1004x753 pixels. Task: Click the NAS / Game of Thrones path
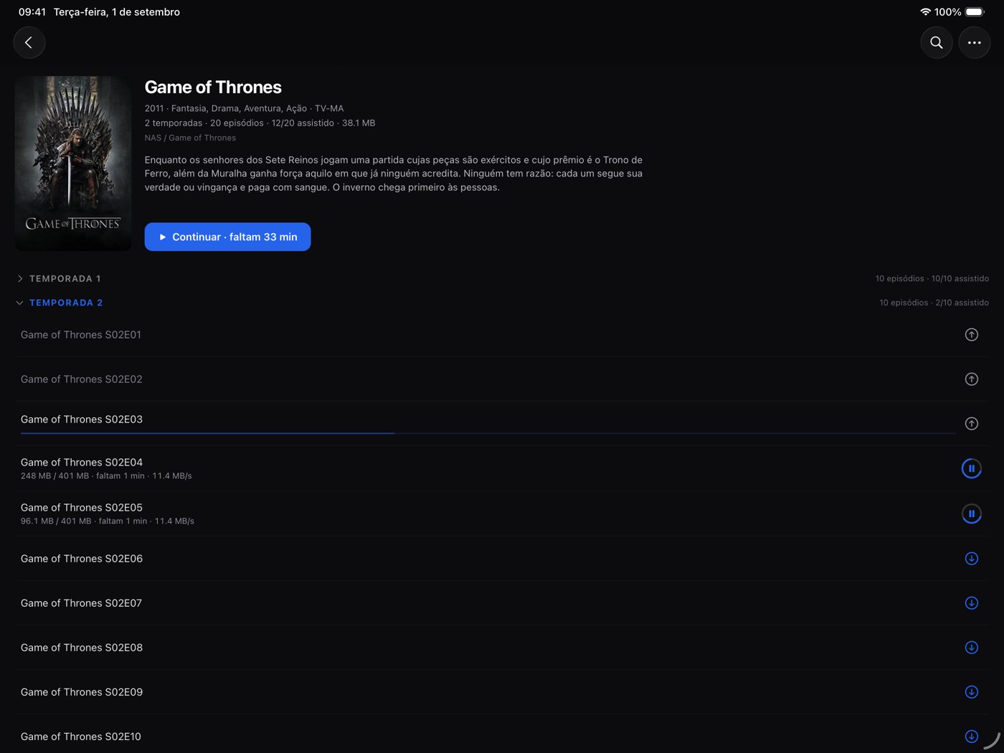point(190,138)
